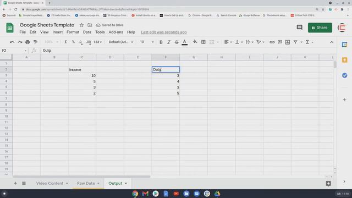Screen dimensions: 352x198
Task: Open the File menu
Action: click(x=23, y=32)
